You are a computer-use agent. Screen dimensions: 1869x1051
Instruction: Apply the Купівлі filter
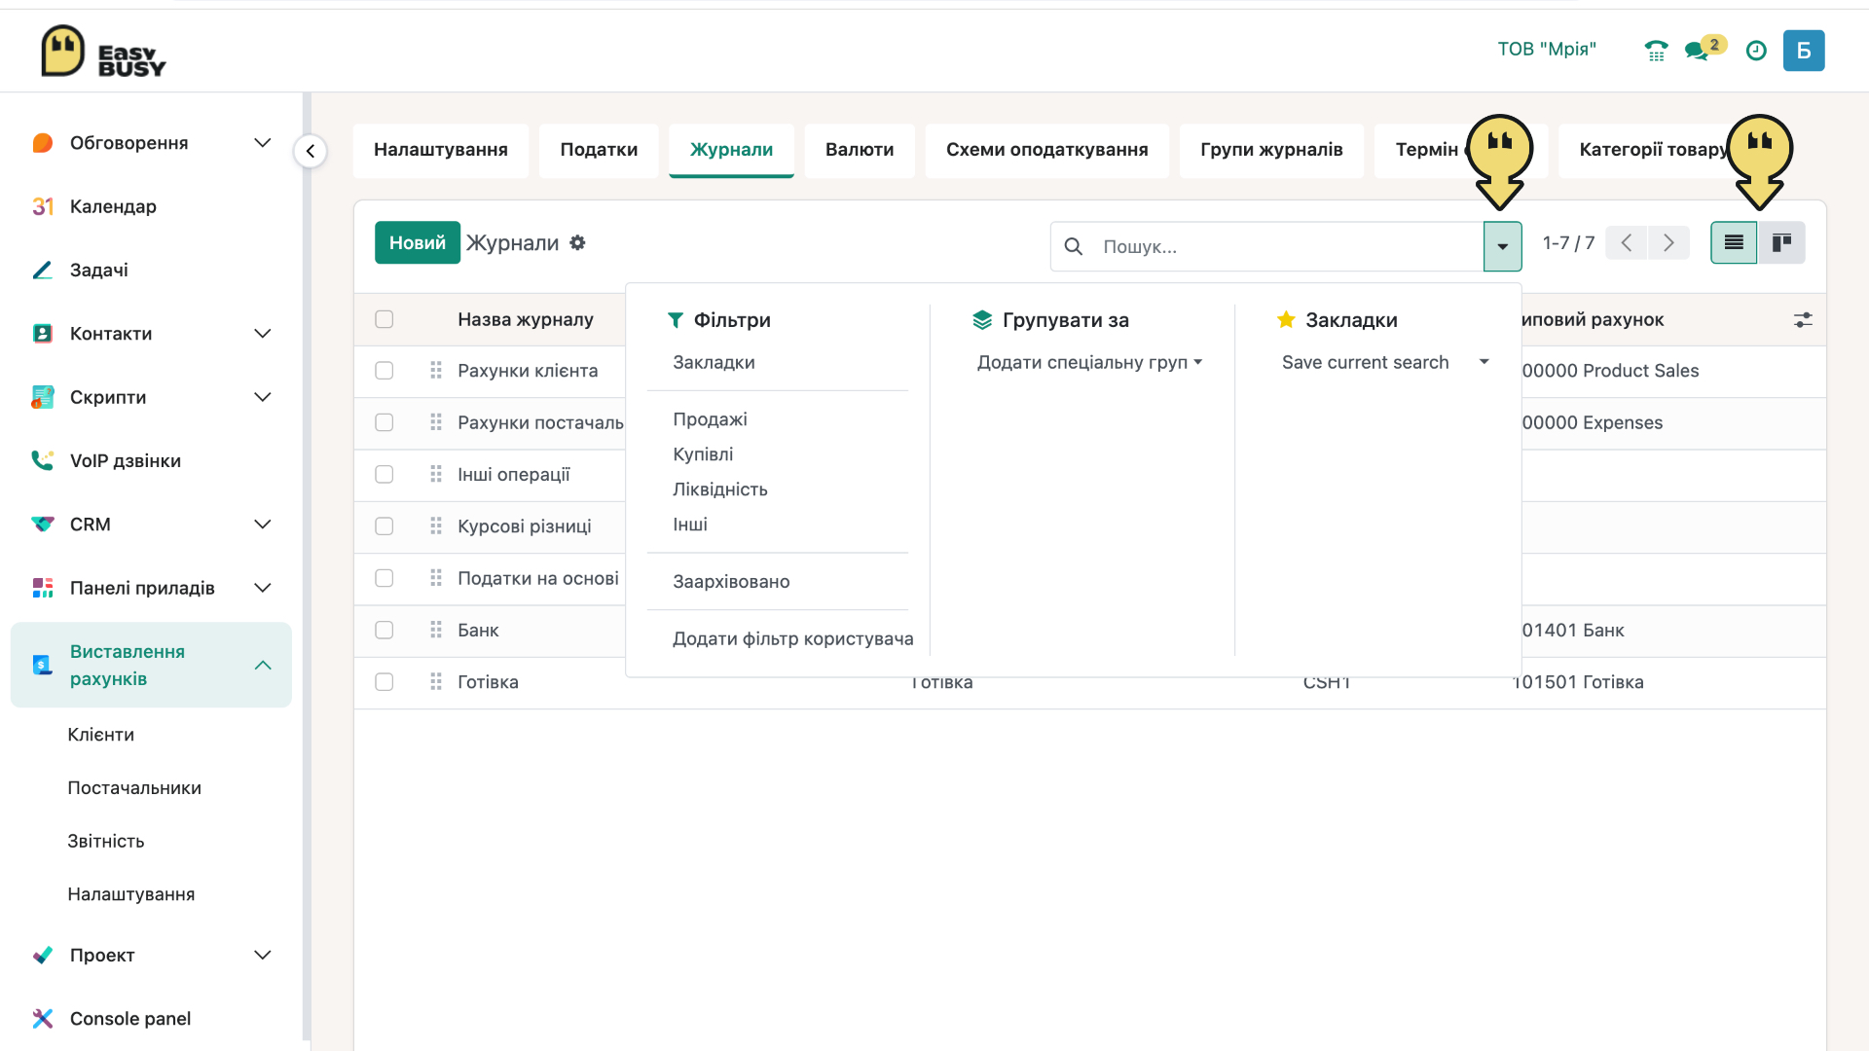(703, 454)
